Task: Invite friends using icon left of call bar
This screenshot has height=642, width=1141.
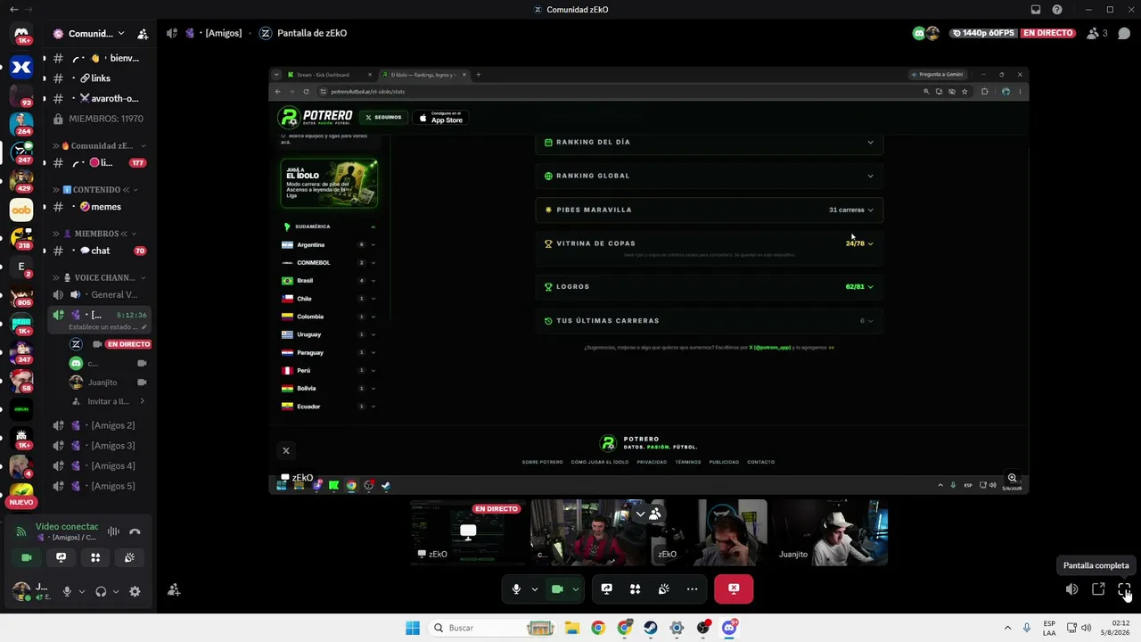Action: tap(174, 589)
